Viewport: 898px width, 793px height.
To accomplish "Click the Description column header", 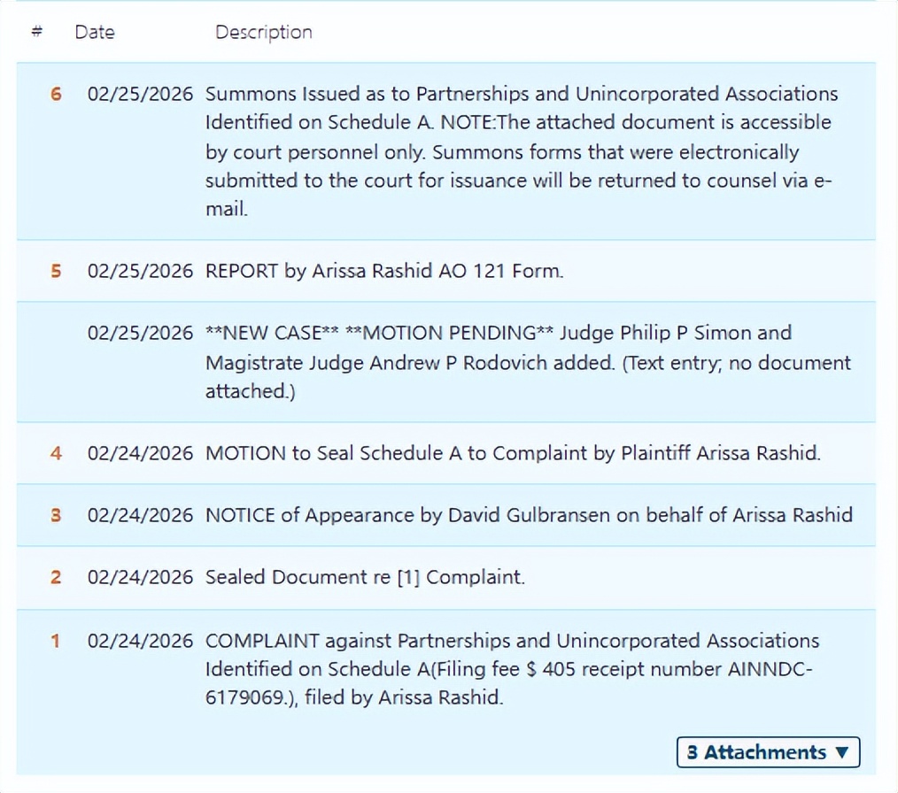I will pyautogui.click(x=263, y=32).
